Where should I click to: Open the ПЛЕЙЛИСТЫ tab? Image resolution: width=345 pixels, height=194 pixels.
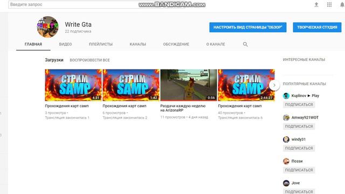click(101, 44)
